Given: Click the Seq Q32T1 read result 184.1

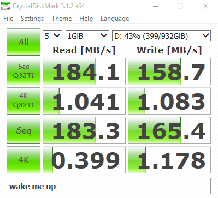Looking at the screenshot, I should [x=84, y=71].
